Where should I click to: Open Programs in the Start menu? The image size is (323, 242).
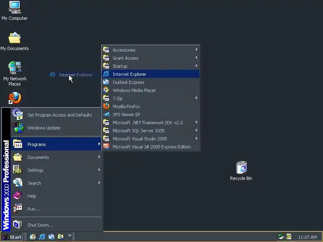pyautogui.click(x=56, y=144)
